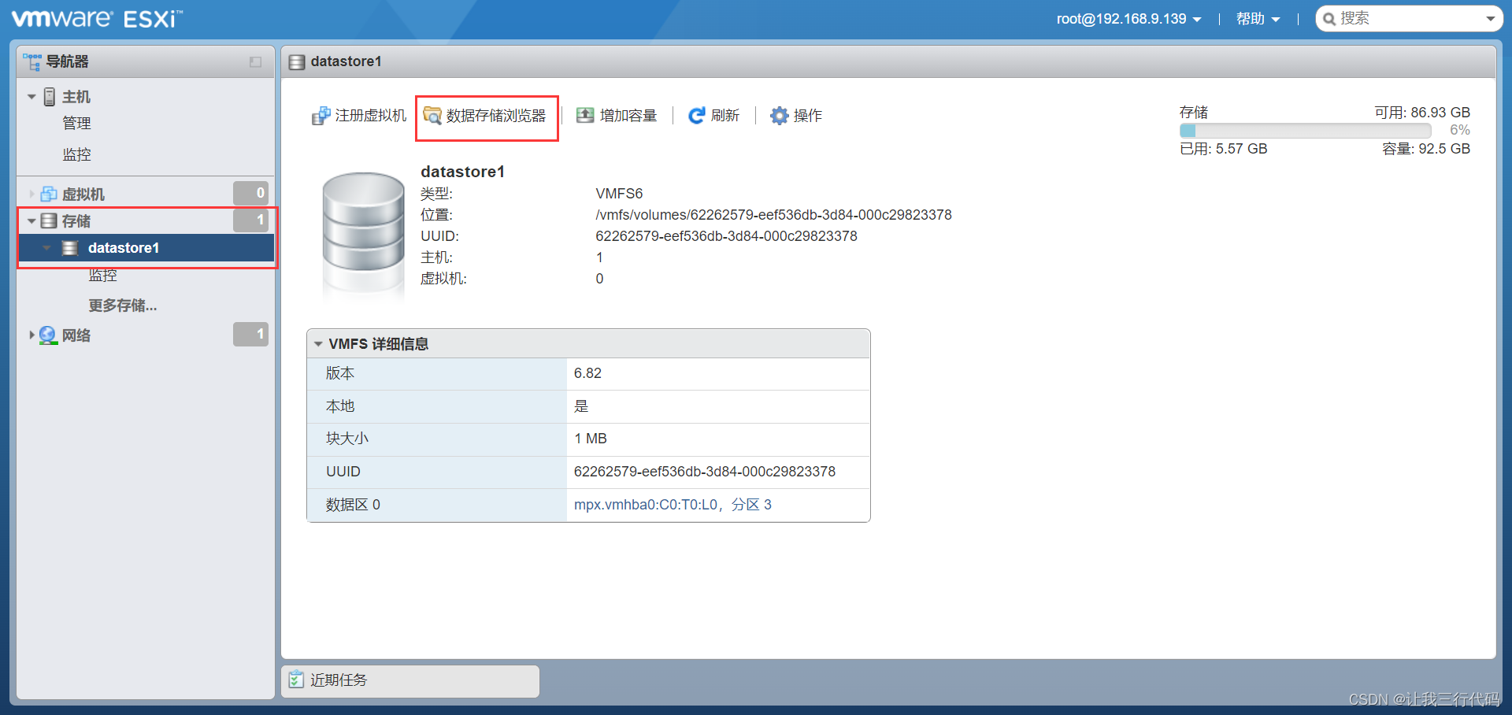
Task: Click the VMware ESXi logo
Action: pos(97,18)
